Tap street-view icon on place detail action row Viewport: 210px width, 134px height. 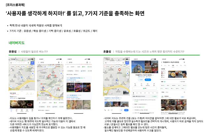(x=148, y=84)
